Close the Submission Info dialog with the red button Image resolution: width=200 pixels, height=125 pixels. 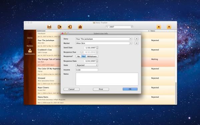[x=63, y=33]
